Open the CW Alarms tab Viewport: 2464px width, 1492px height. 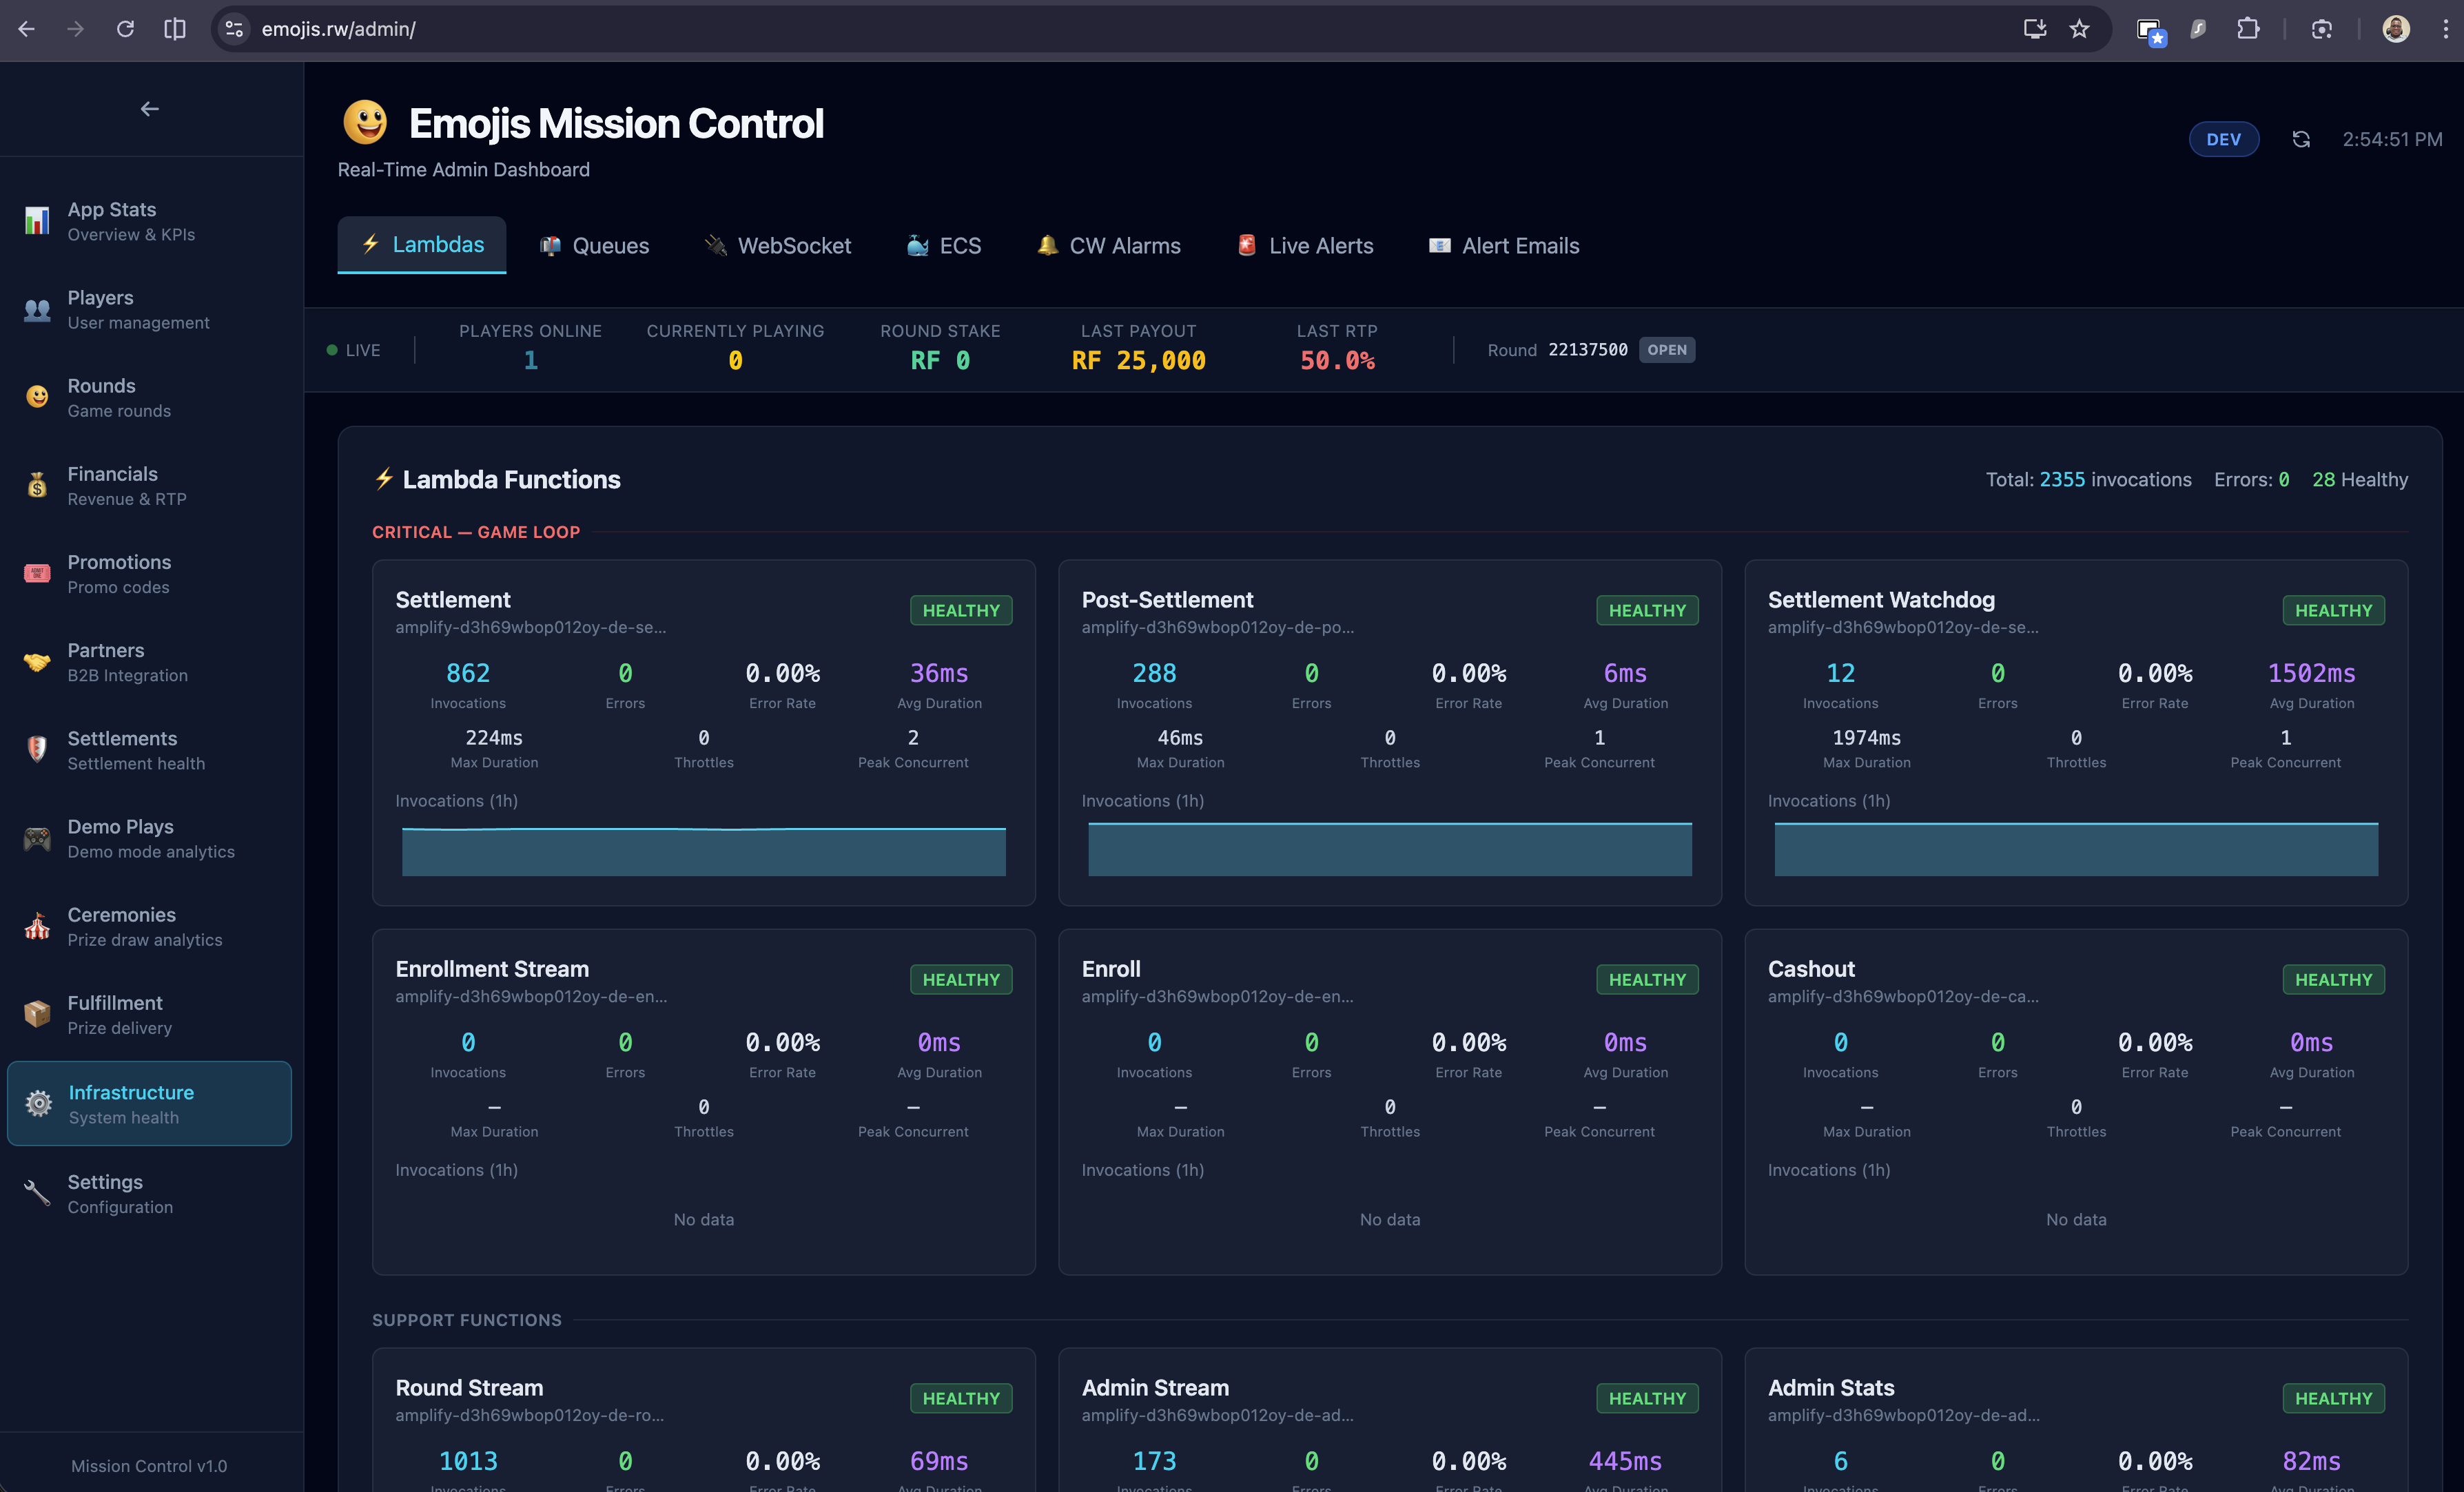click(1108, 245)
